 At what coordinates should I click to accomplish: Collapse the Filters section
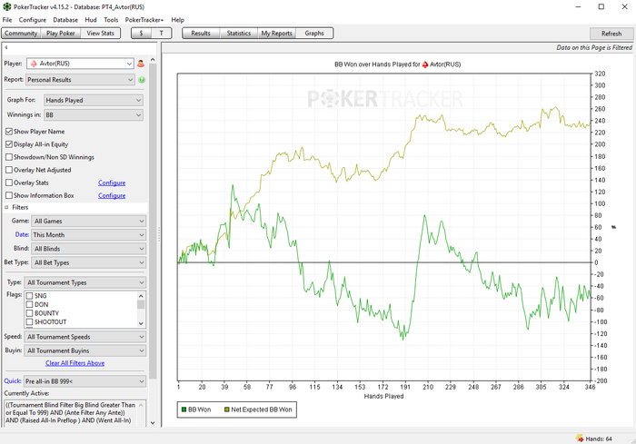6,207
